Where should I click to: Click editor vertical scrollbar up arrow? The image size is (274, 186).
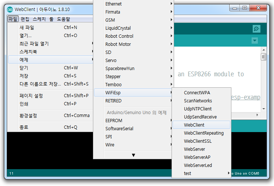tap(264, 50)
